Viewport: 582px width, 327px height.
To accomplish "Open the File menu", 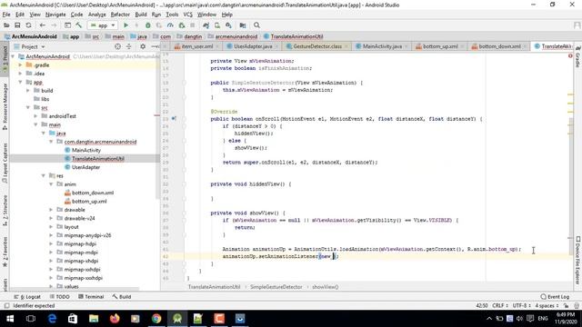I will click(6, 15).
